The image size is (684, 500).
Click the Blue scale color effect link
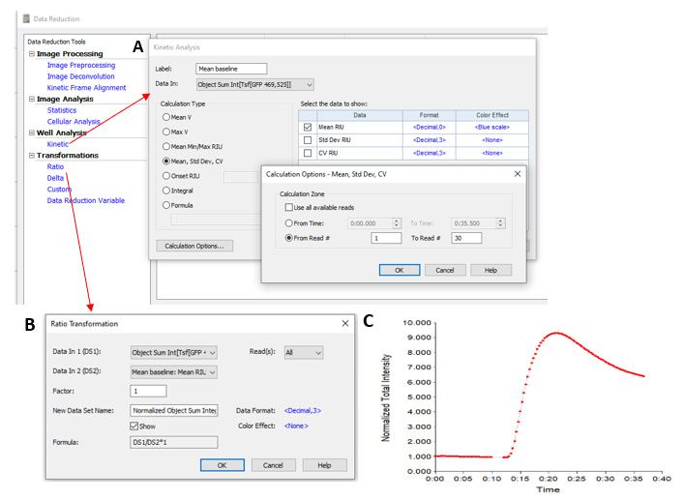click(x=489, y=127)
